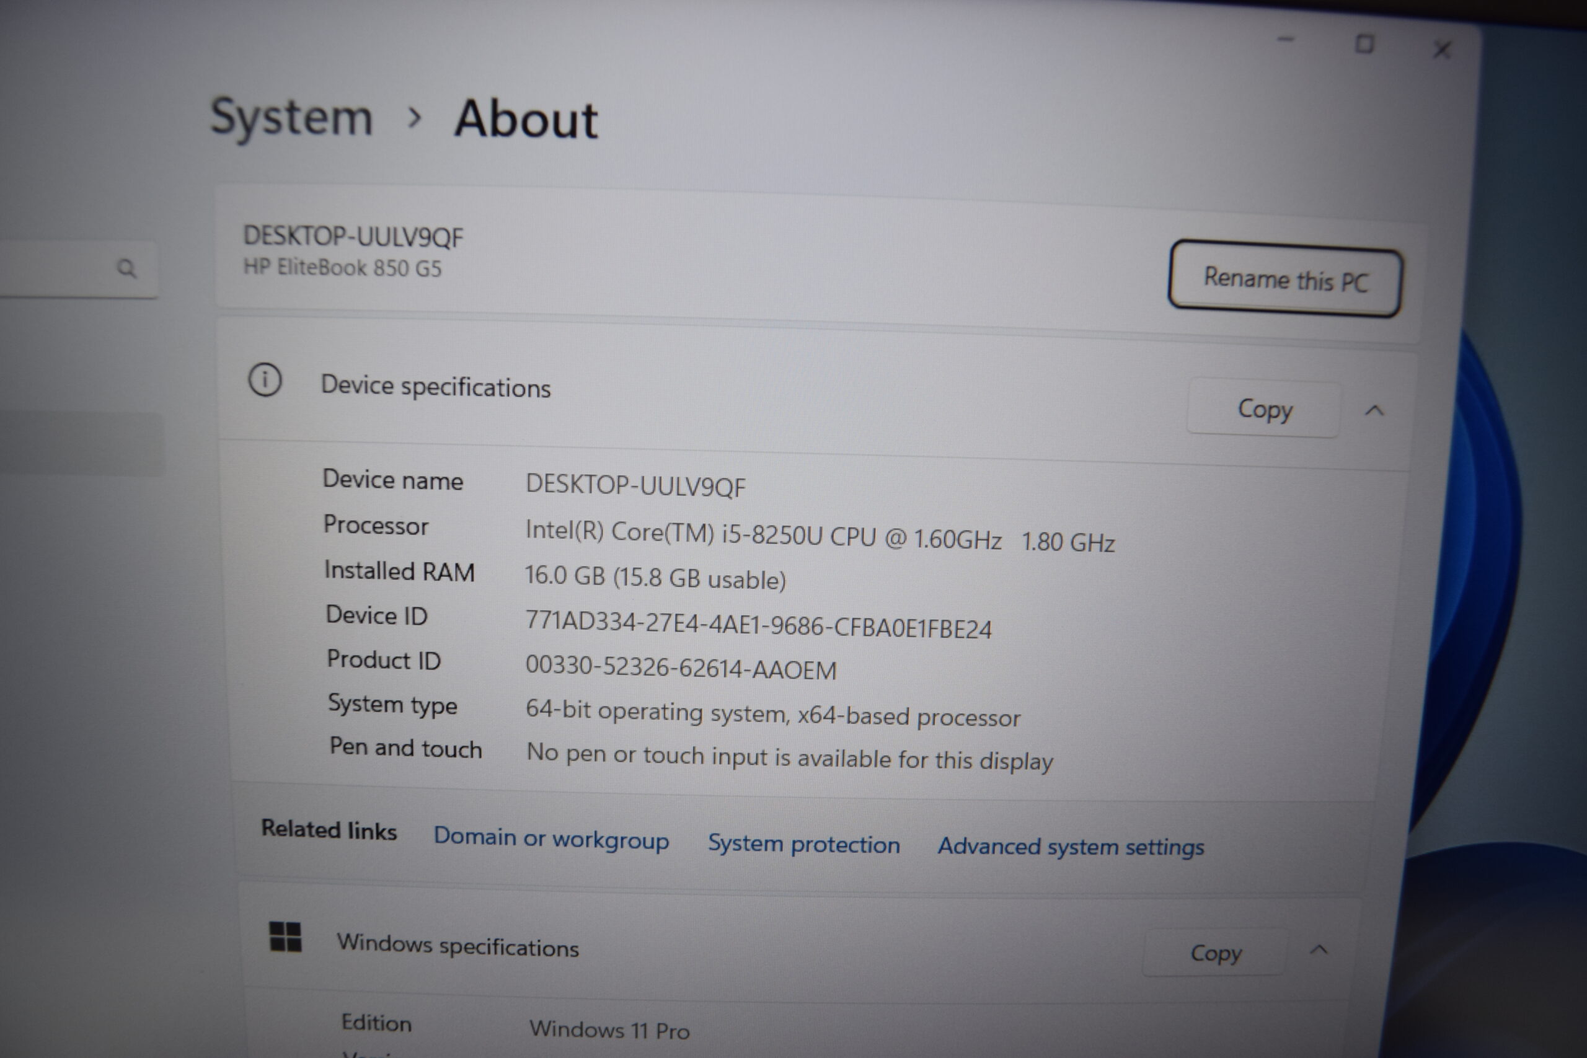Click the HP EliteBook 850 G5 model text
Image resolution: width=1587 pixels, height=1058 pixels.
tap(342, 267)
